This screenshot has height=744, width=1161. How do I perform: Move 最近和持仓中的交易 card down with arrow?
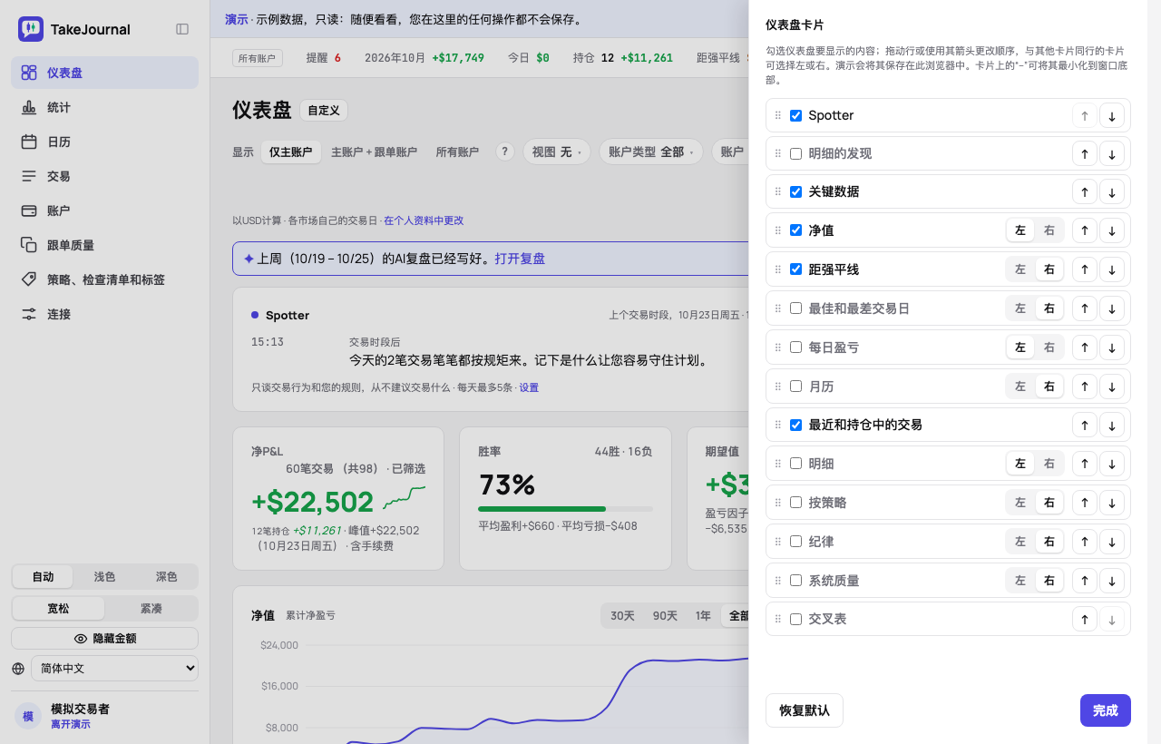[1112, 425]
